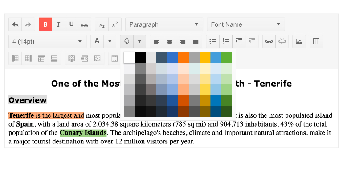The width and height of the screenshot is (343, 175).
Task: Toggle underline formatting
Action: click(71, 24)
